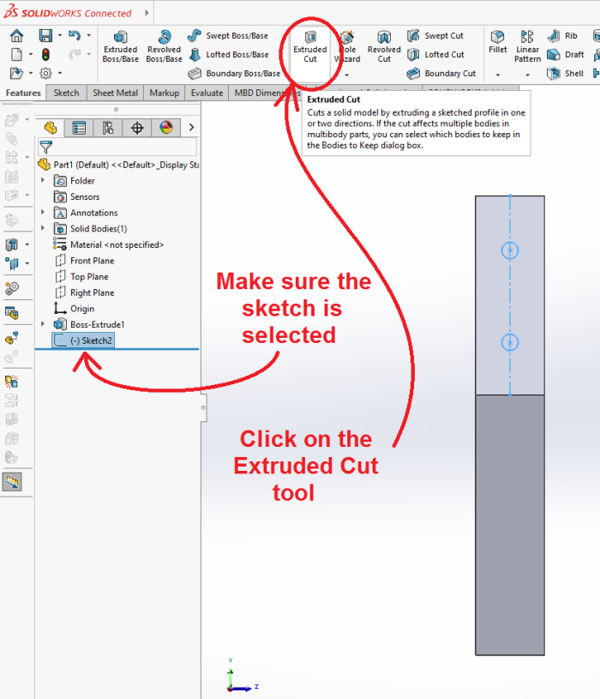The height and width of the screenshot is (699, 600).
Task: Open the Linear Pattern dropdown arrow
Action: (527, 75)
